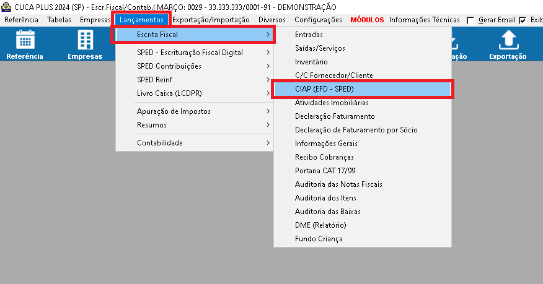This screenshot has height=284, width=543.
Task: Expand Resumos submenu arrow
Action: [x=268, y=125]
